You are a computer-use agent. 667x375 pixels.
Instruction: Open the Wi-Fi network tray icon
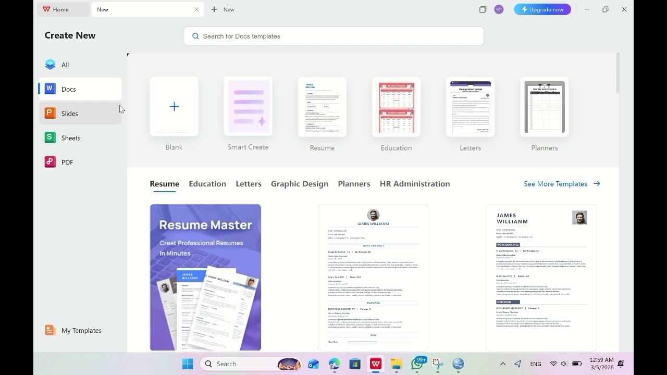[x=553, y=364]
